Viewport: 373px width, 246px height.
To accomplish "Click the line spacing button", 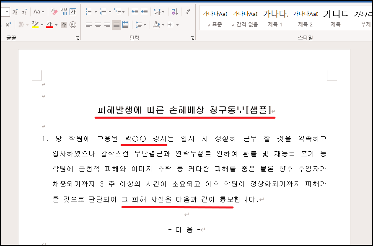I will [138, 24].
